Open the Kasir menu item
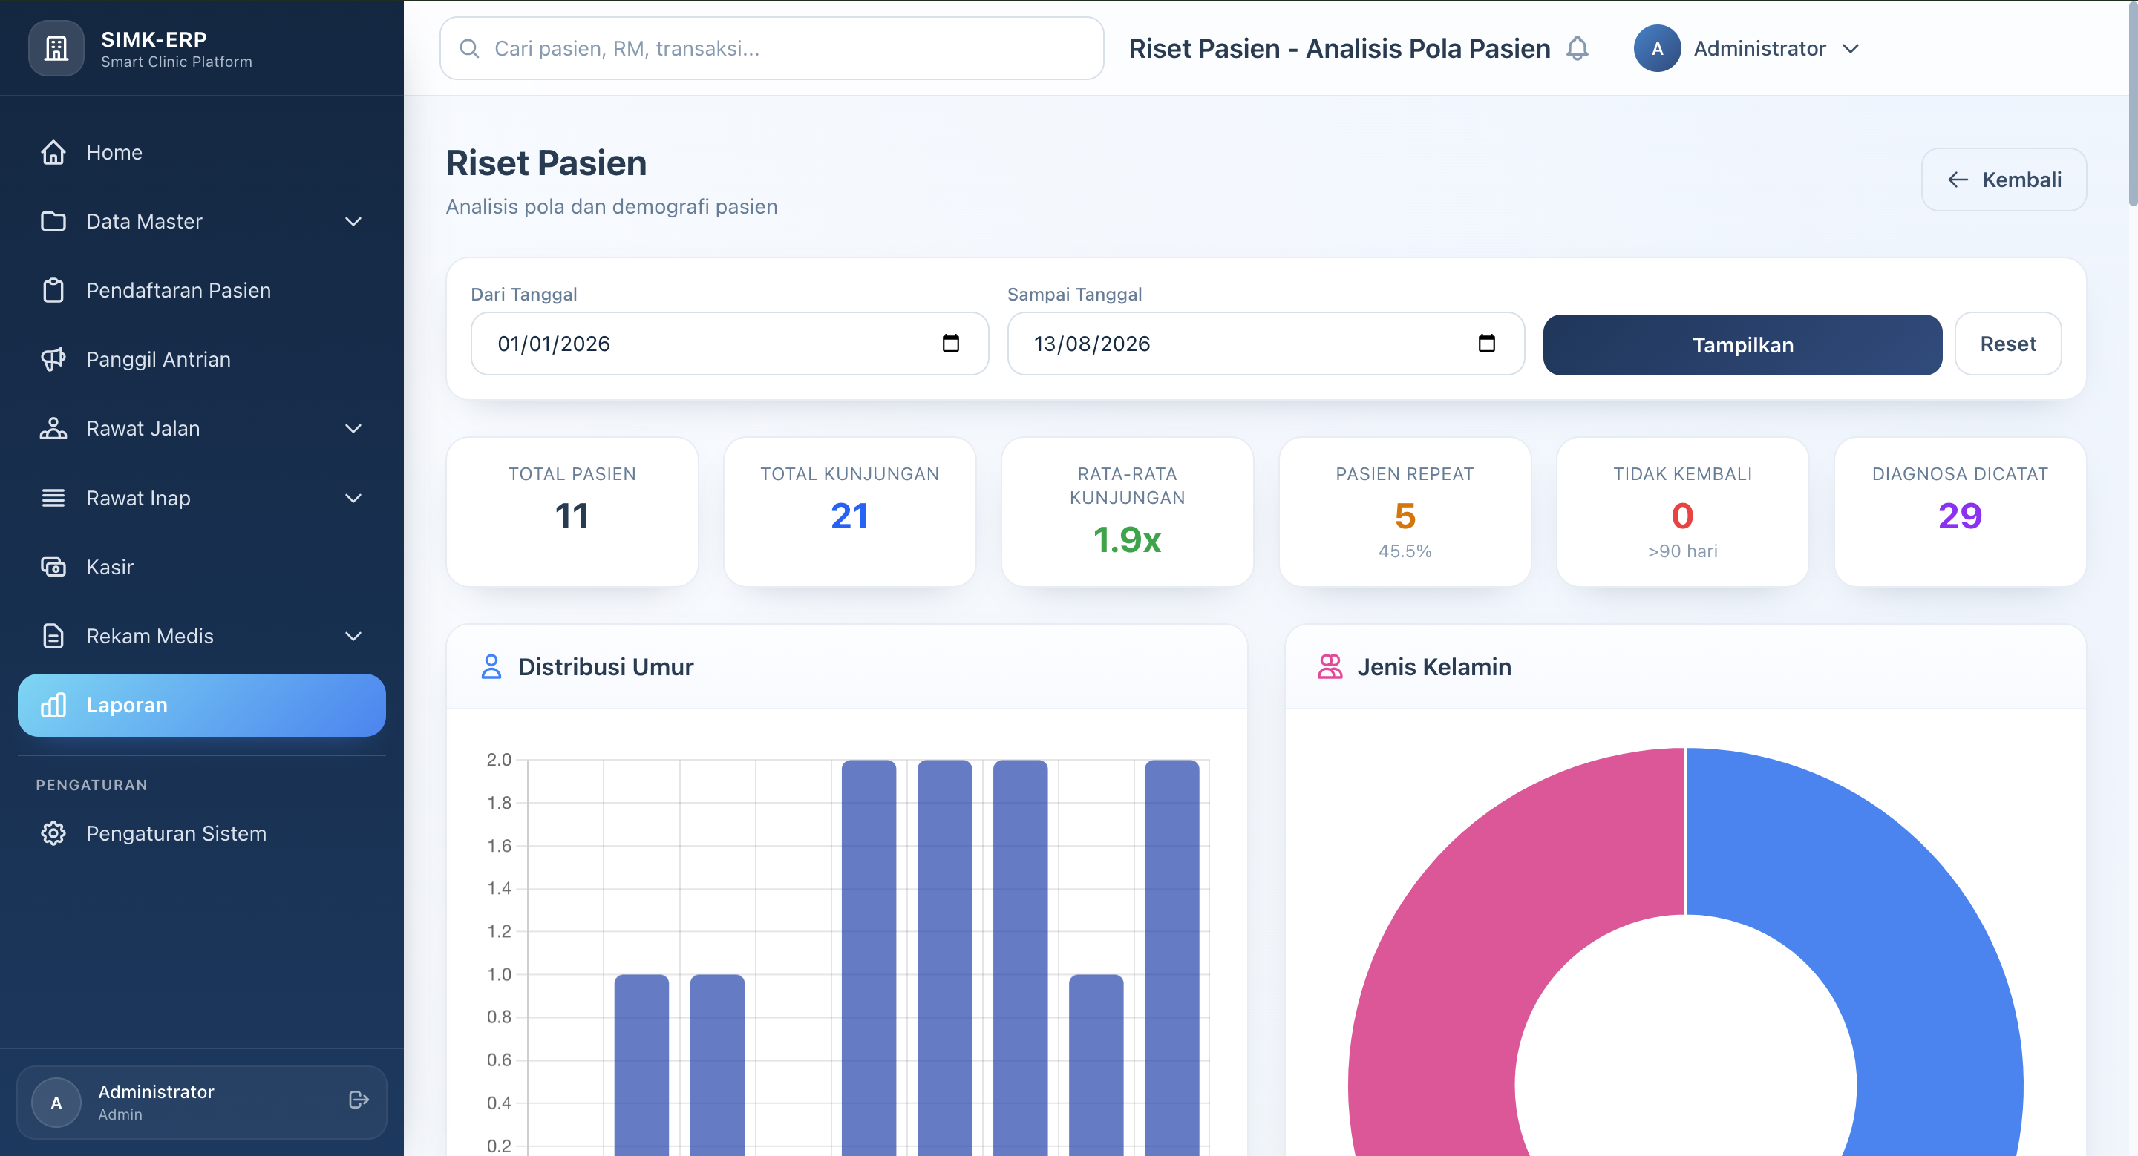 tap(202, 567)
